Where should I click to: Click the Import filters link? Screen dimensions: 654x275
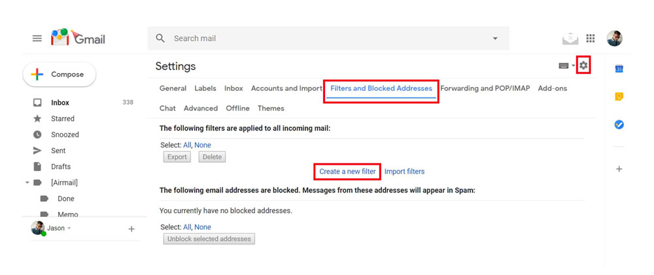coord(405,171)
